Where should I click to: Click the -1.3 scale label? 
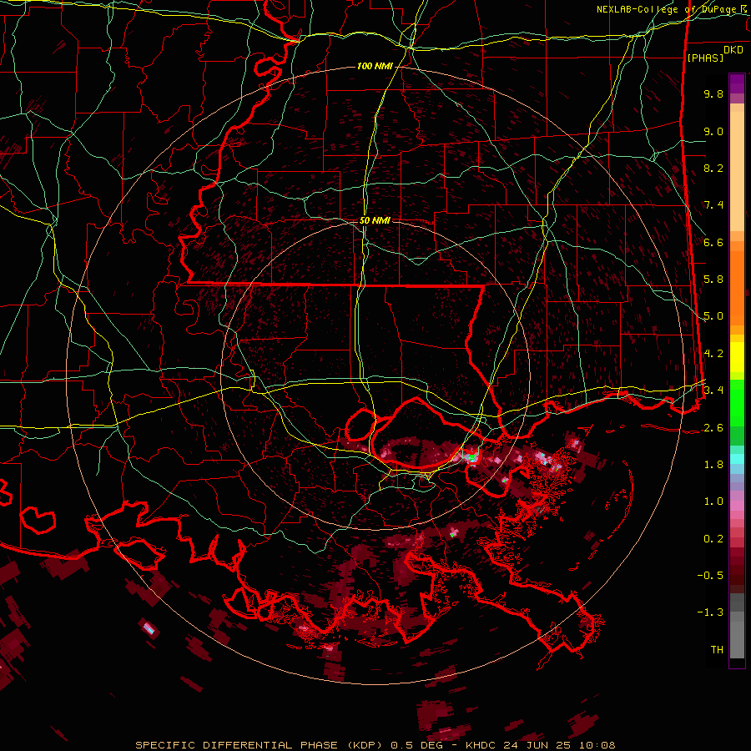click(710, 612)
